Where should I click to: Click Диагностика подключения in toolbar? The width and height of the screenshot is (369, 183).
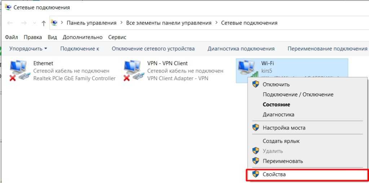pos(241,49)
